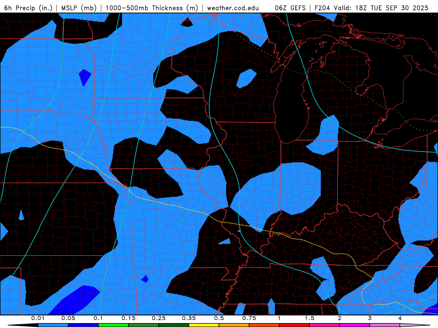
Task: Select the 3 value on the precipitation scale
Action: click(x=370, y=318)
